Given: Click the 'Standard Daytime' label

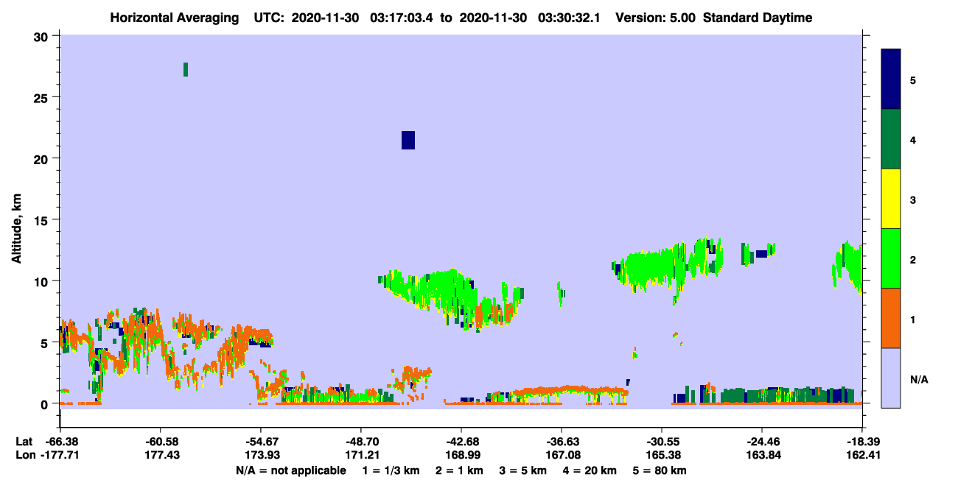Looking at the screenshot, I should (x=758, y=18).
